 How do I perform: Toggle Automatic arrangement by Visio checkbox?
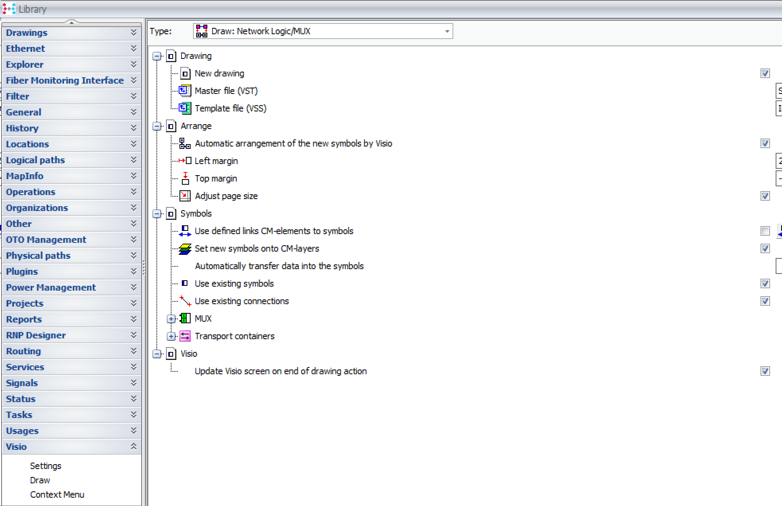765,143
